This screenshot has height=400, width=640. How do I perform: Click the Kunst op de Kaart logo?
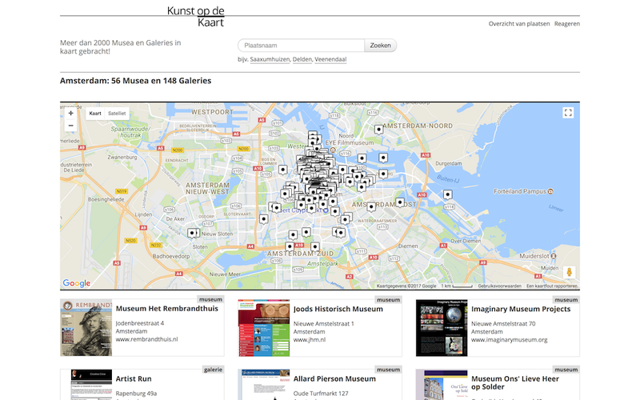click(x=196, y=16)
